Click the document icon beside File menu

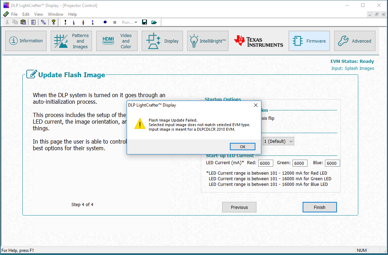pyautogui.click(x=6, y=14)
